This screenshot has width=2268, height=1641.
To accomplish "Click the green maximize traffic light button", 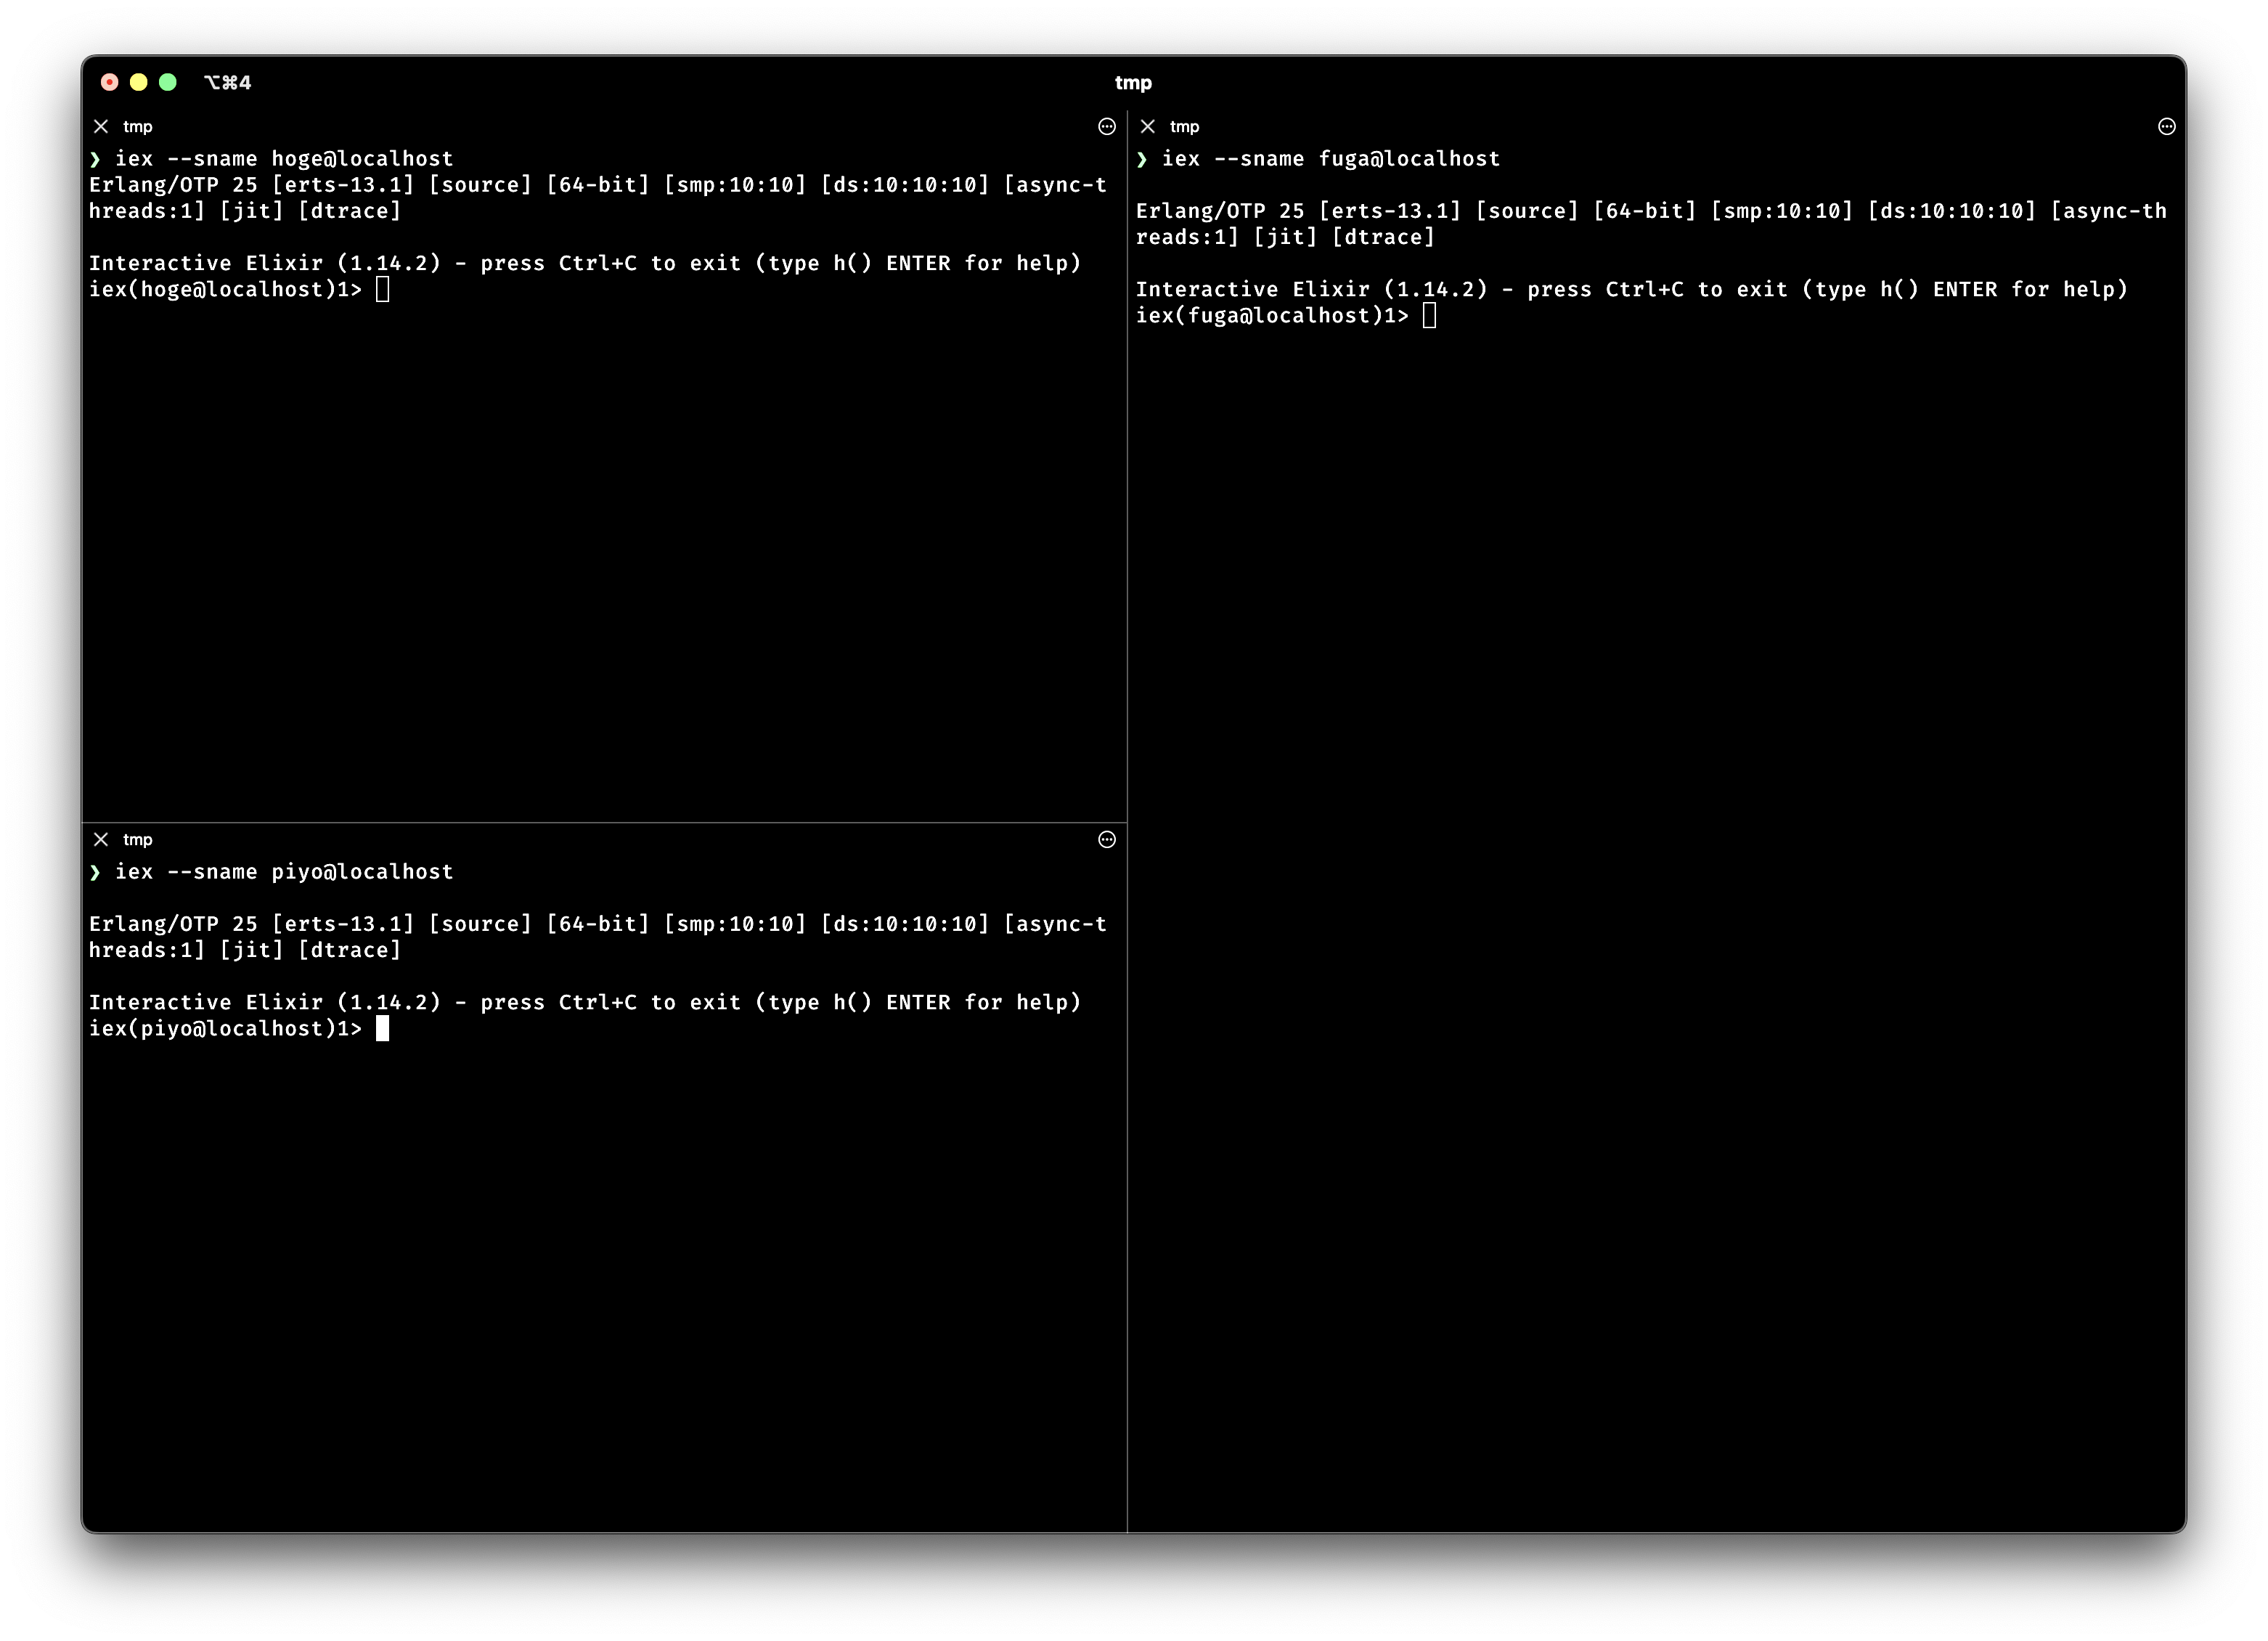I will (x=169, y=82).
